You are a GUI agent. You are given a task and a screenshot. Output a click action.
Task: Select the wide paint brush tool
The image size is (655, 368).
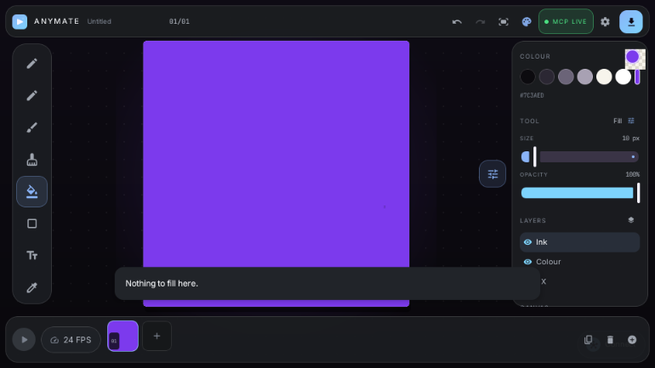[31, 160]
